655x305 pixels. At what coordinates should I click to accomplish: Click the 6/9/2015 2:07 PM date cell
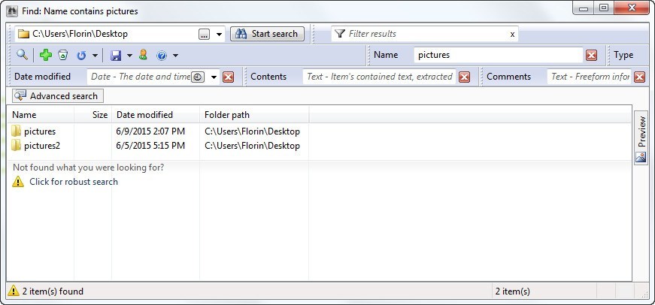point(150,131)
